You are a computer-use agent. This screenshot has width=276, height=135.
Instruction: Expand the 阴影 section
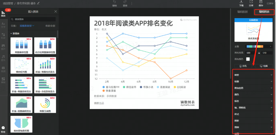pyautogui.click(x=253, y=121)
